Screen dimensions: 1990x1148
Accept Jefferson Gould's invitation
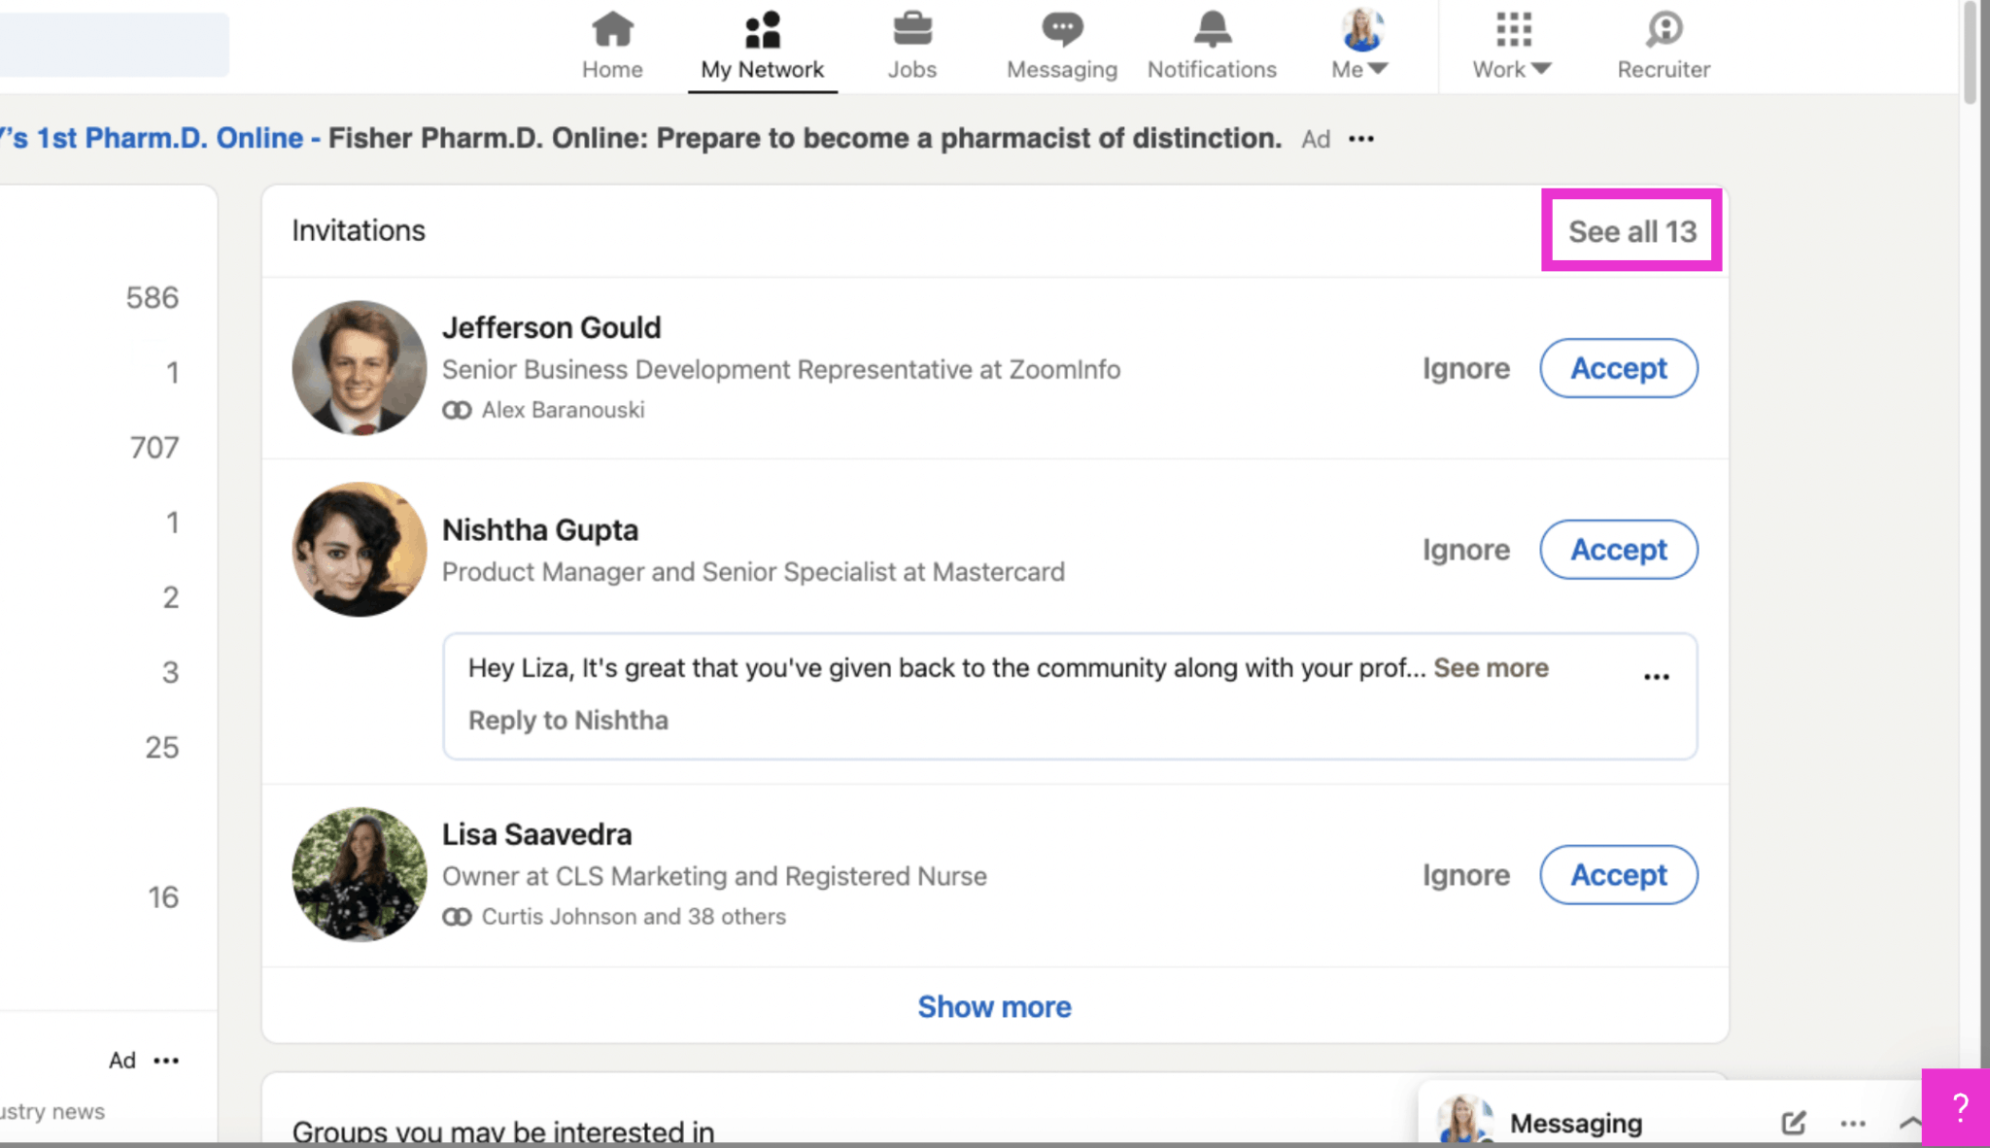[1618, 368]
